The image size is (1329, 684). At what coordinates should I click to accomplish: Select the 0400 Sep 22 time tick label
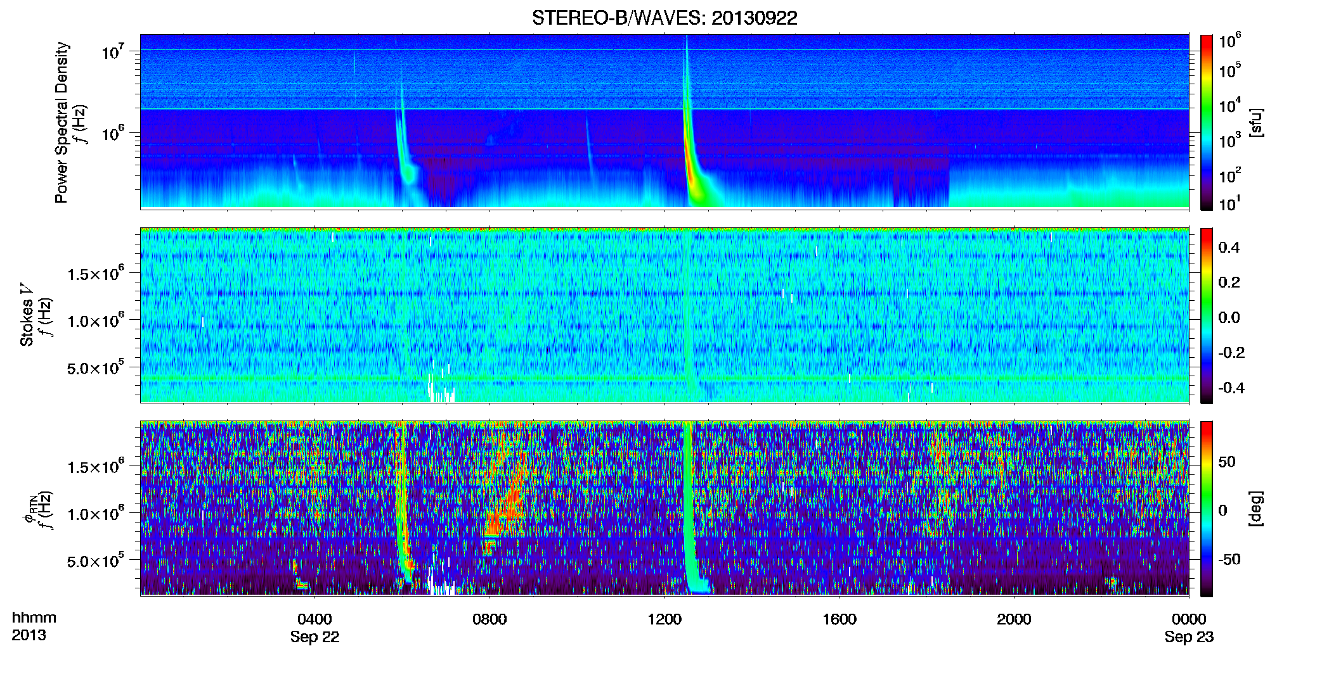[x=314, y=628]
